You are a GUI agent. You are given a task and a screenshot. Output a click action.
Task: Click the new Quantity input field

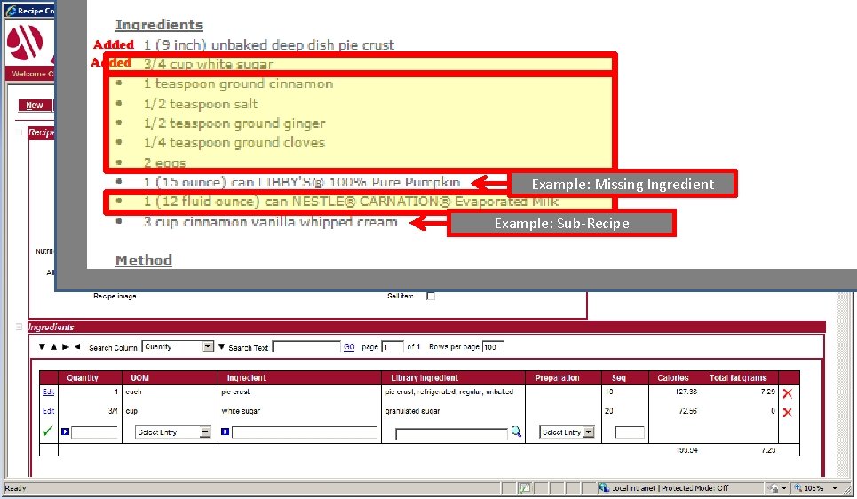(x=94, y=432)
